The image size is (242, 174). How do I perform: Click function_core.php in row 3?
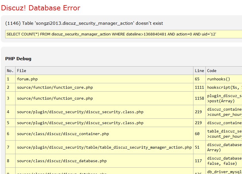click(104, 98)
